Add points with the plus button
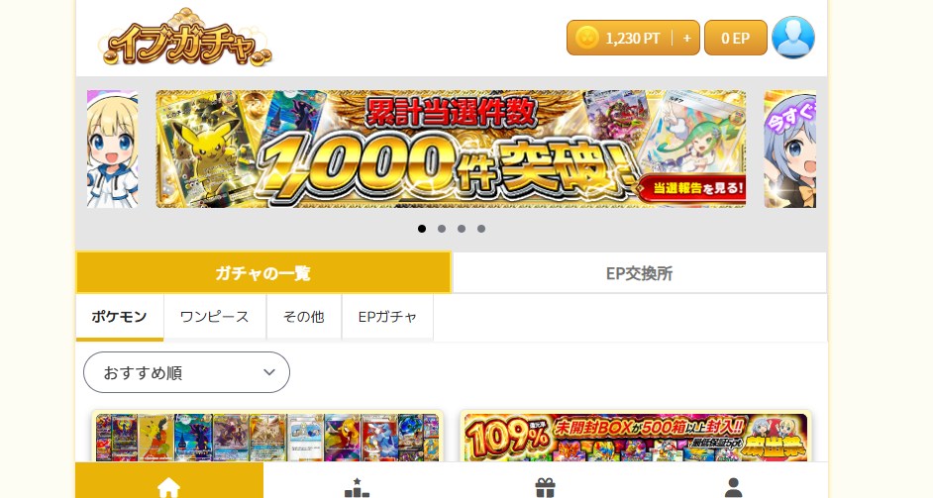 click(686, 38)
